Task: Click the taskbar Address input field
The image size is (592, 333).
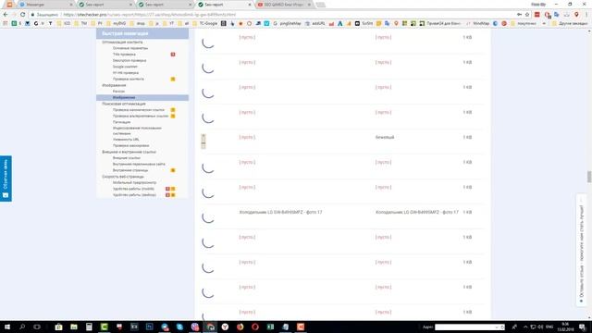Action: [x=466, y=327]
